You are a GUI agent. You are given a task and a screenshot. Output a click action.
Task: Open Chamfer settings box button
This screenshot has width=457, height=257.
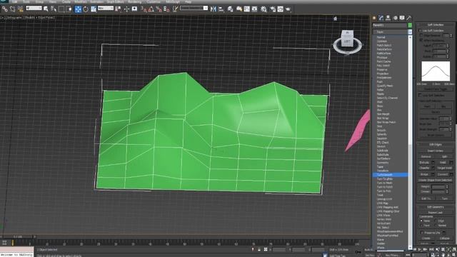click(x=433, y=168)
